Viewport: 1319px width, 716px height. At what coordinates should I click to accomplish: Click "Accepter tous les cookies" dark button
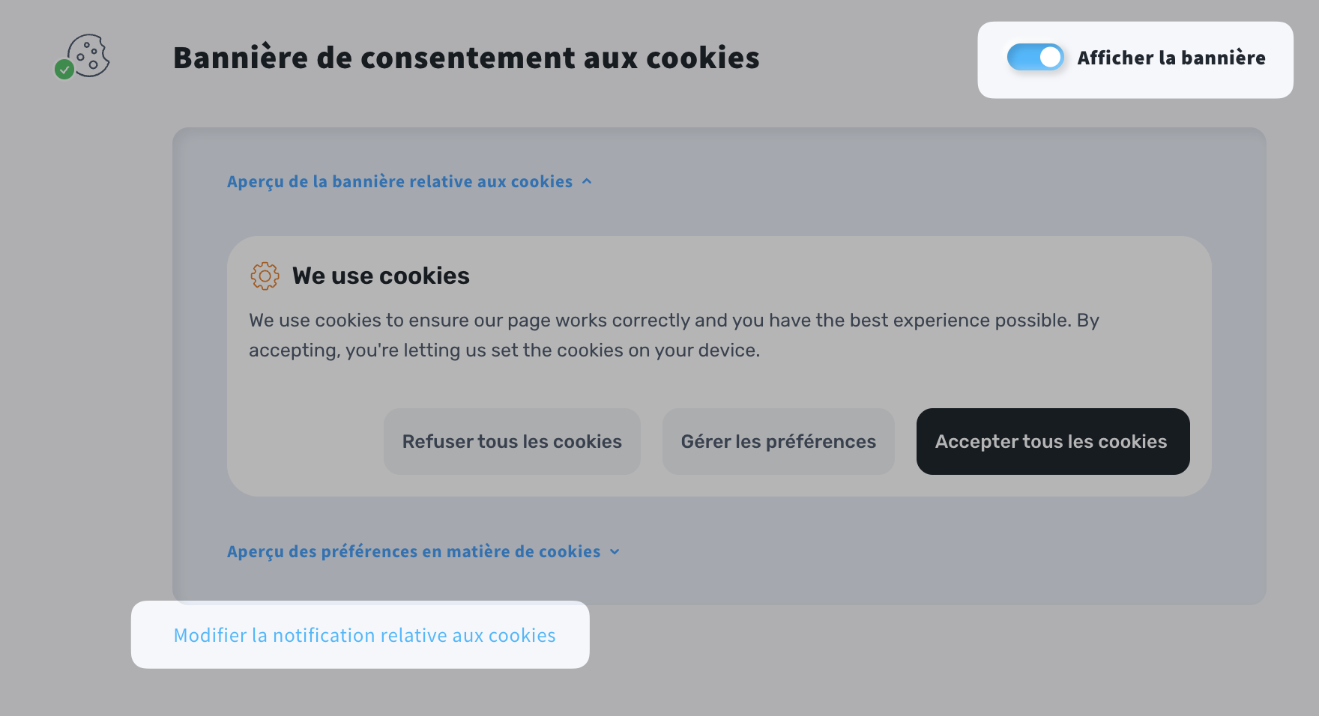[x=1052, y=441]
